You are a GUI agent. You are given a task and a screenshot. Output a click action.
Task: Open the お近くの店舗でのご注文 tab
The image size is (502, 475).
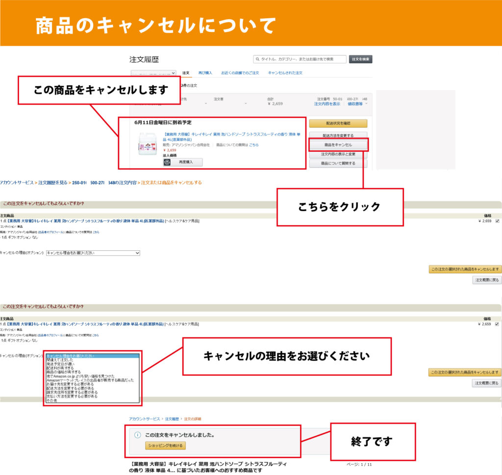pyautogui.click(x=240, y=73)
